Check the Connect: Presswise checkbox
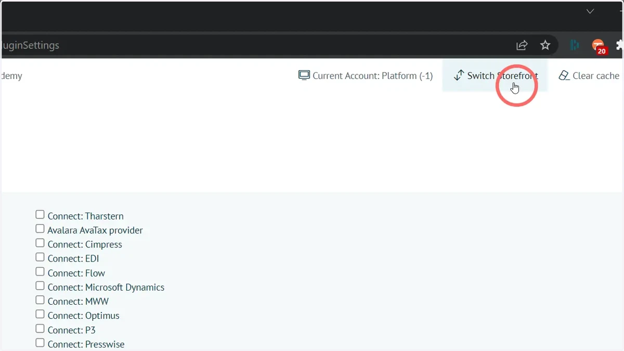Screen dimensions: 624x351 point(40,343)
